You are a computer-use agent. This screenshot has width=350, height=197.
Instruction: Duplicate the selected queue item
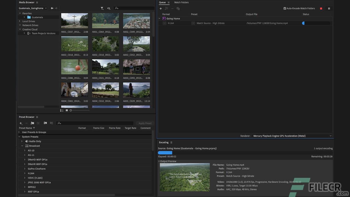(178, 8)
